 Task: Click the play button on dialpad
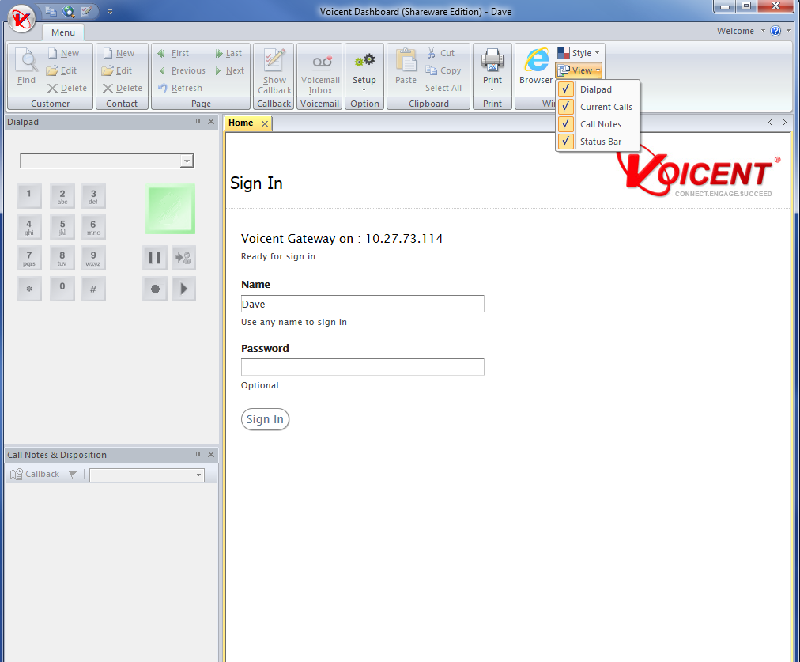(183, 289)
